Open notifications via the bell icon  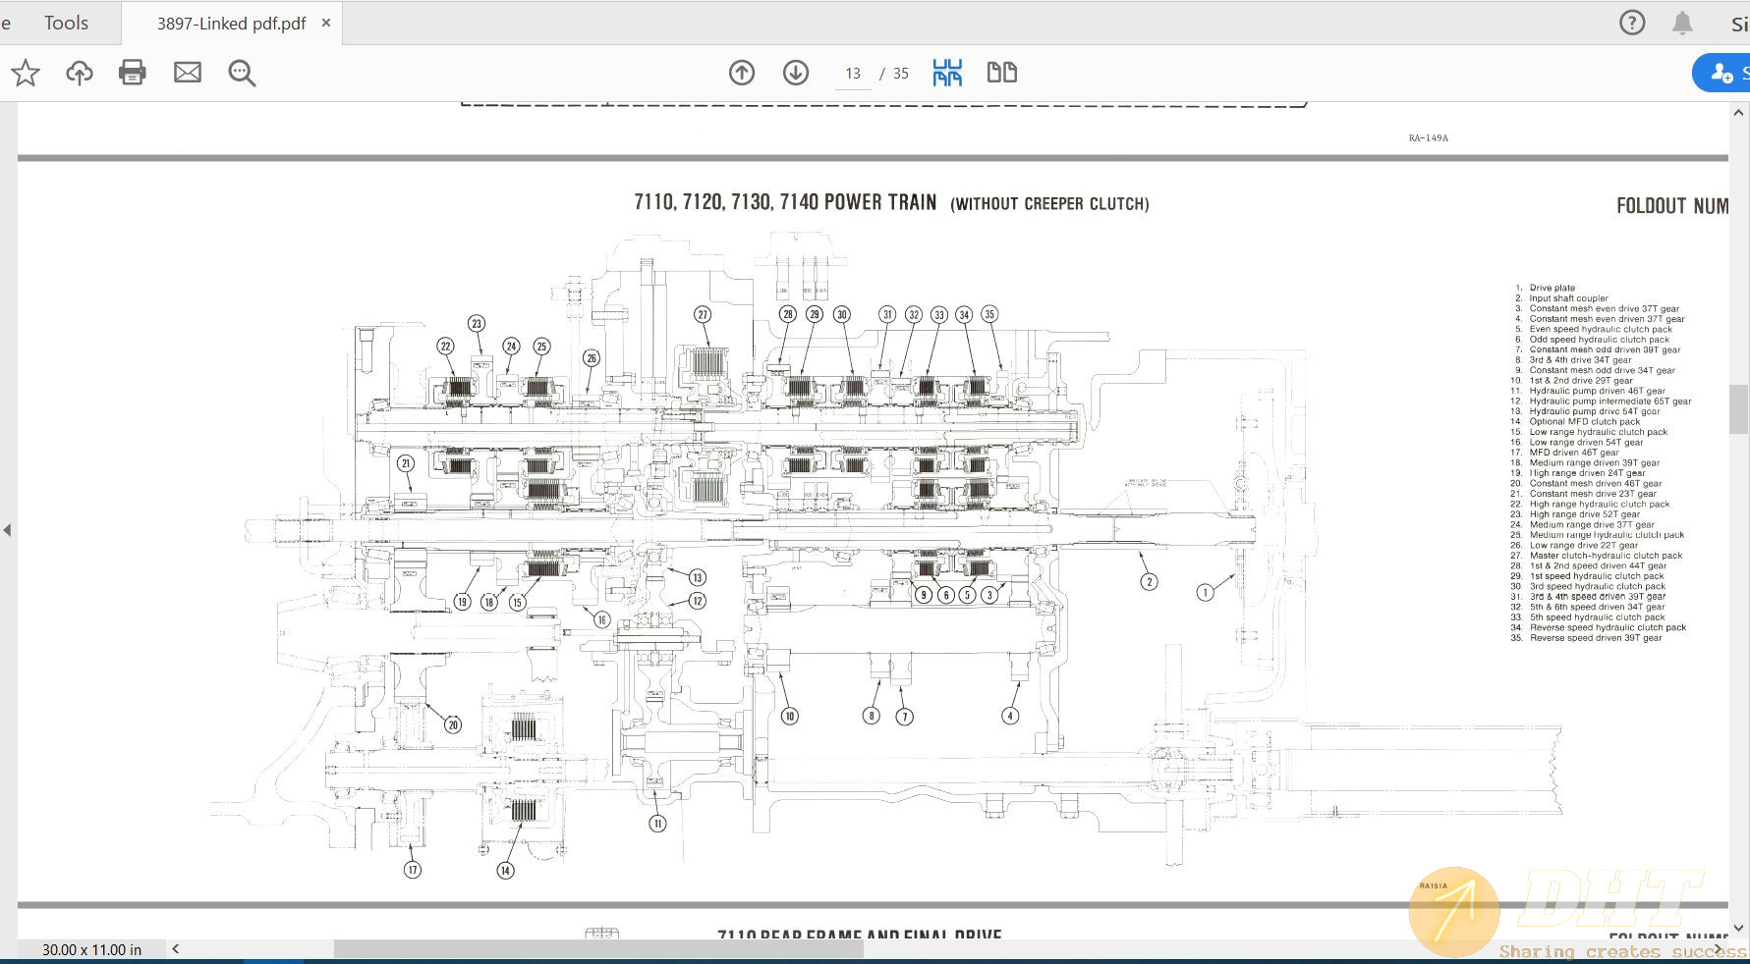(x=1681, y=22)
